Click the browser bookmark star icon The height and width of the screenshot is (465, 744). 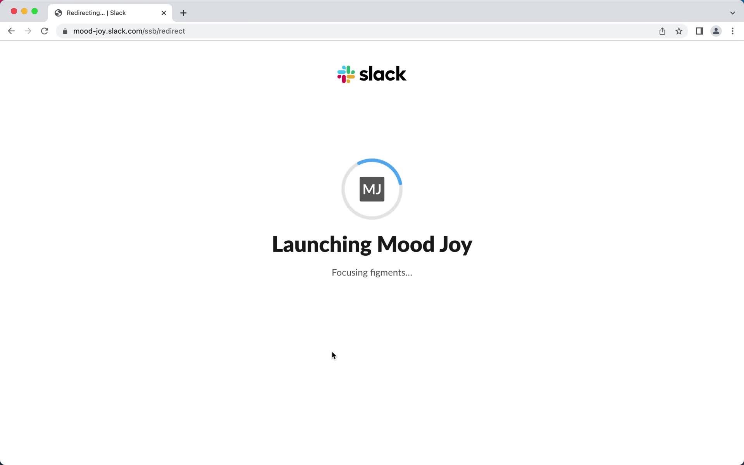pyautogui.click(x=679, y=31)
